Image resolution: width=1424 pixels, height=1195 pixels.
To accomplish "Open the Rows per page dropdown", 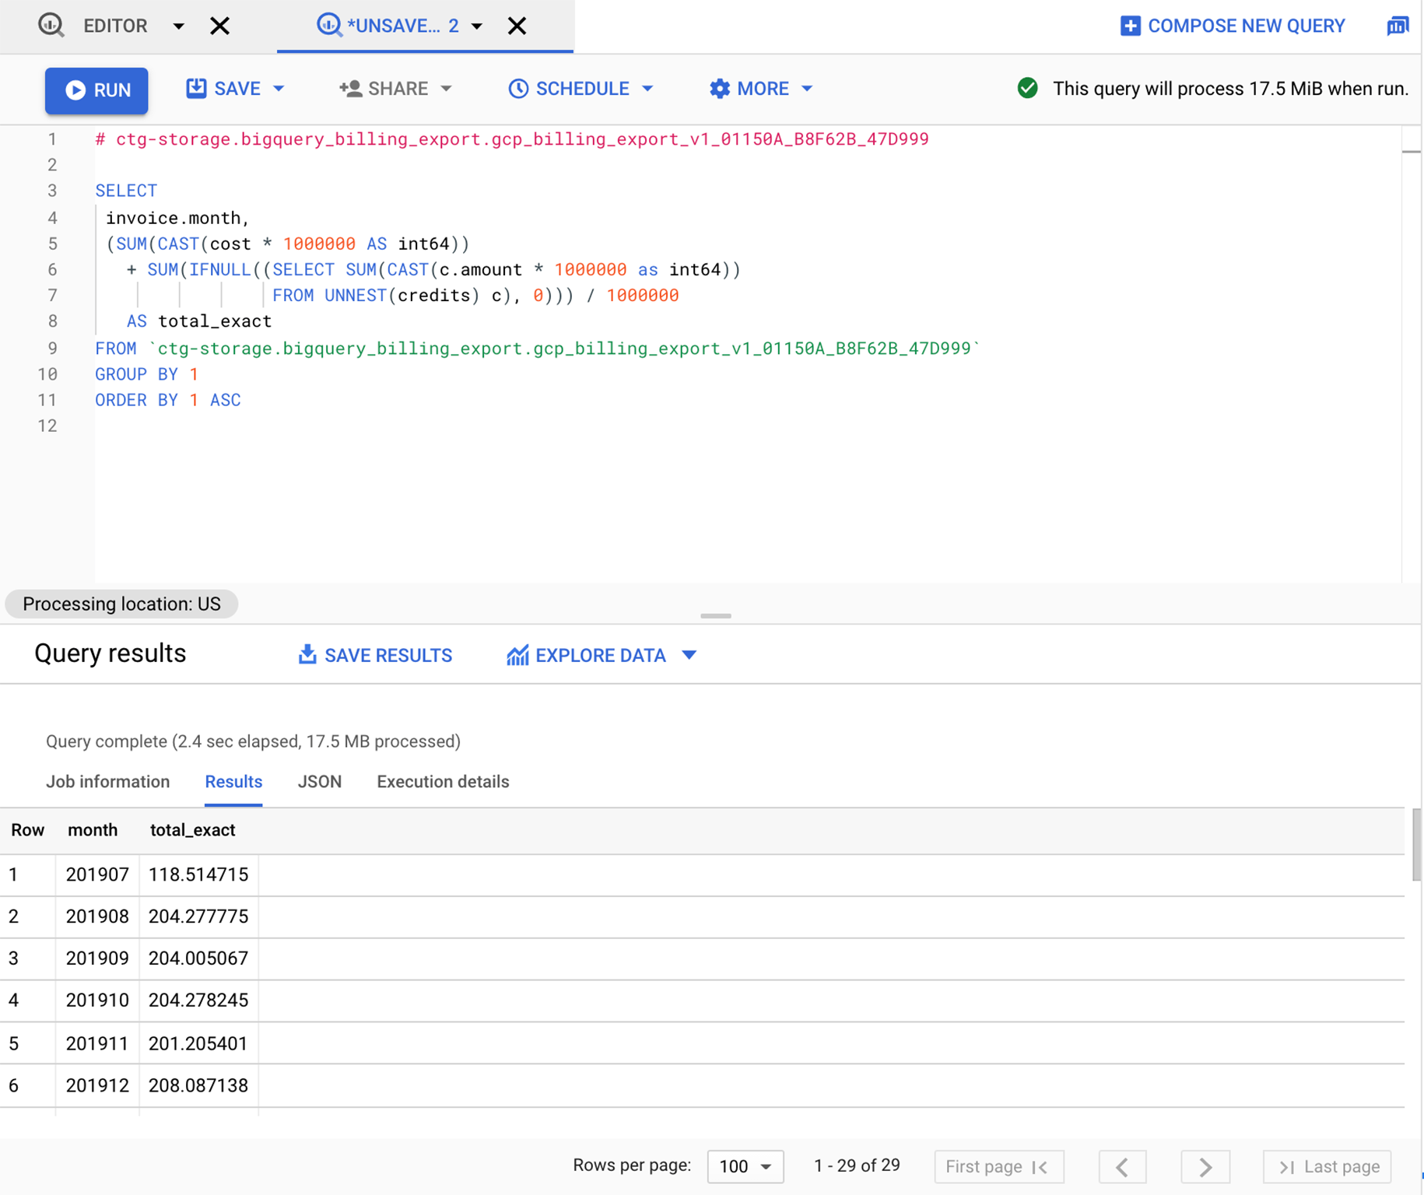I will [x=744, y=1166].
